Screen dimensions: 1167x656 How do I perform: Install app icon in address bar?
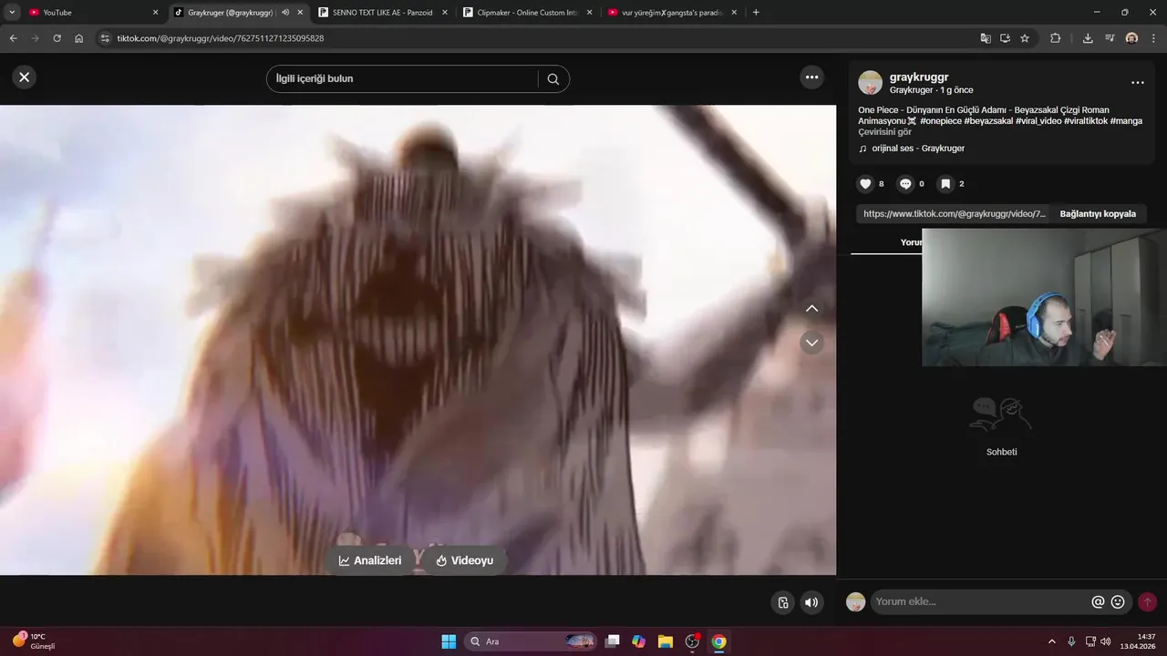coord(1005,38)
